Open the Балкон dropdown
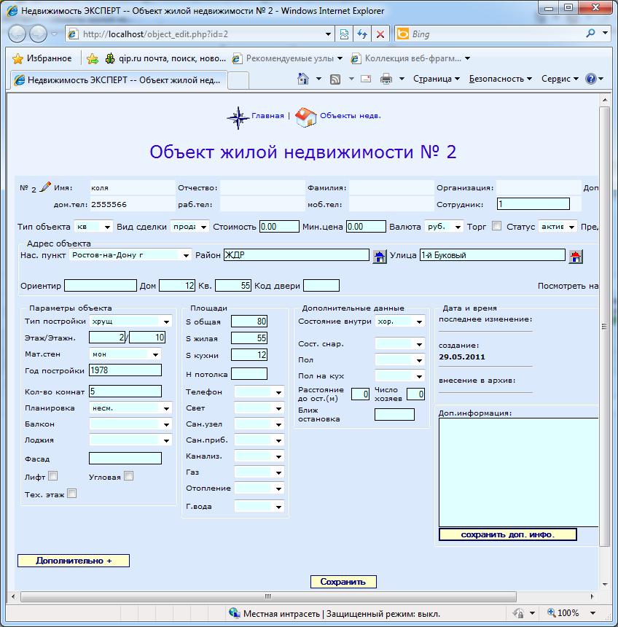The image size is (618, 627). coord(130,424)
